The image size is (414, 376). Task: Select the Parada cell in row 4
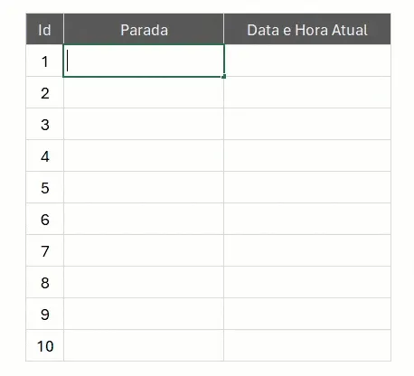click(144, 155)
